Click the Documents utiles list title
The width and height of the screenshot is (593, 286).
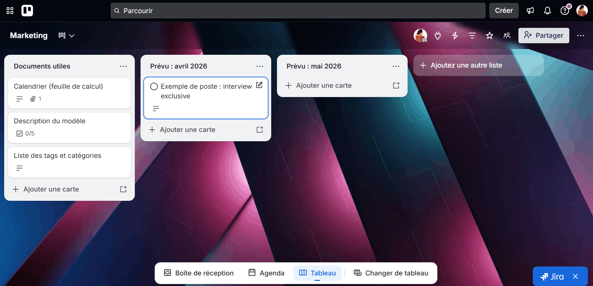[42, 66]
